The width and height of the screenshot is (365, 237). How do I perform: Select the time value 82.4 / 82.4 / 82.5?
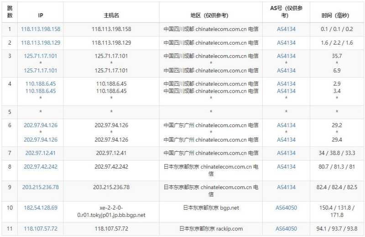337,187
